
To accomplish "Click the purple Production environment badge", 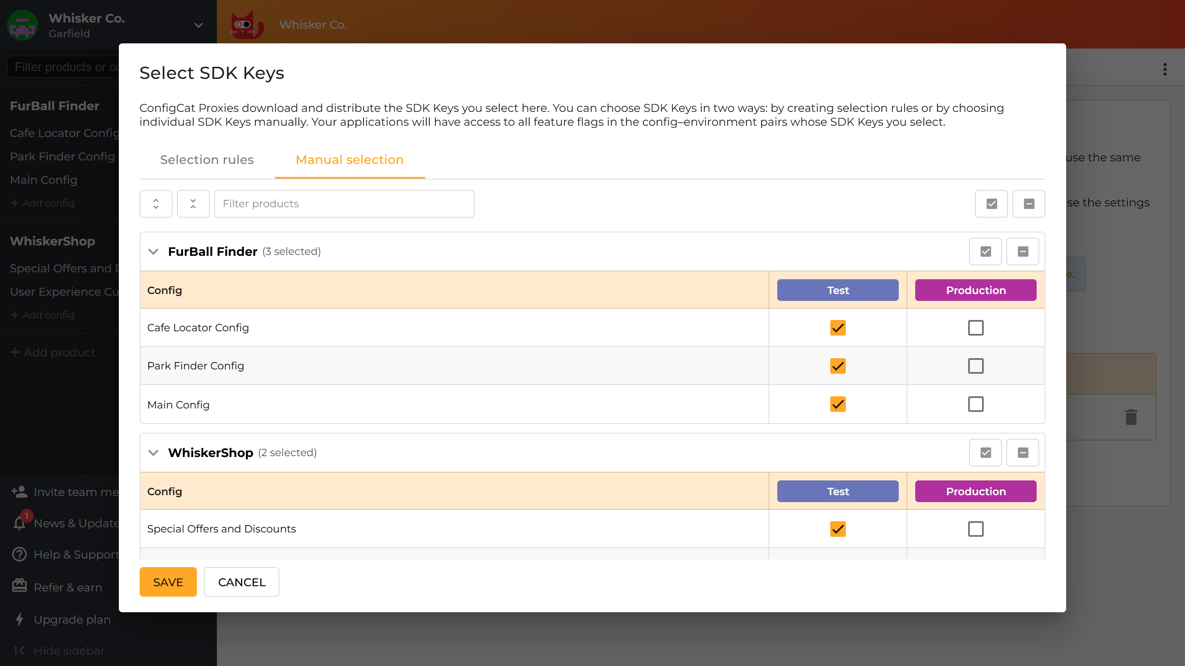I will click(x=975, y=290).
